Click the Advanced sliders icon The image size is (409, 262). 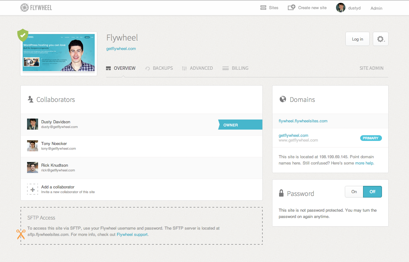pyautogui.click(x=184, y=68)
